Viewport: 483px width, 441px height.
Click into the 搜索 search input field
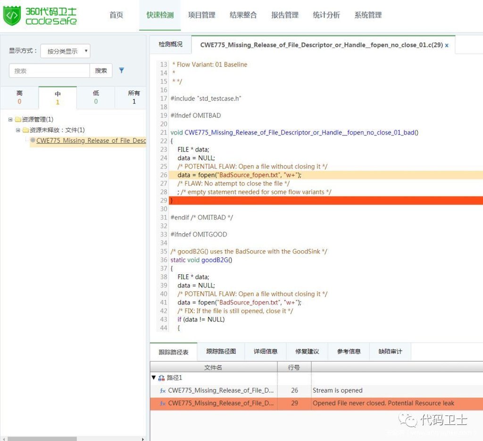click(x=49, y=70)
